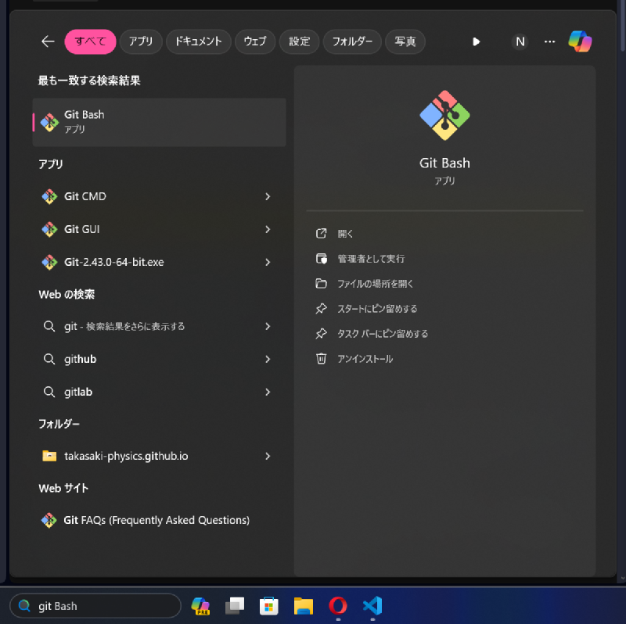The image size is (626, 624).
Task: Expand the Git CMD result chevron
Action: [x=268, y=196]
